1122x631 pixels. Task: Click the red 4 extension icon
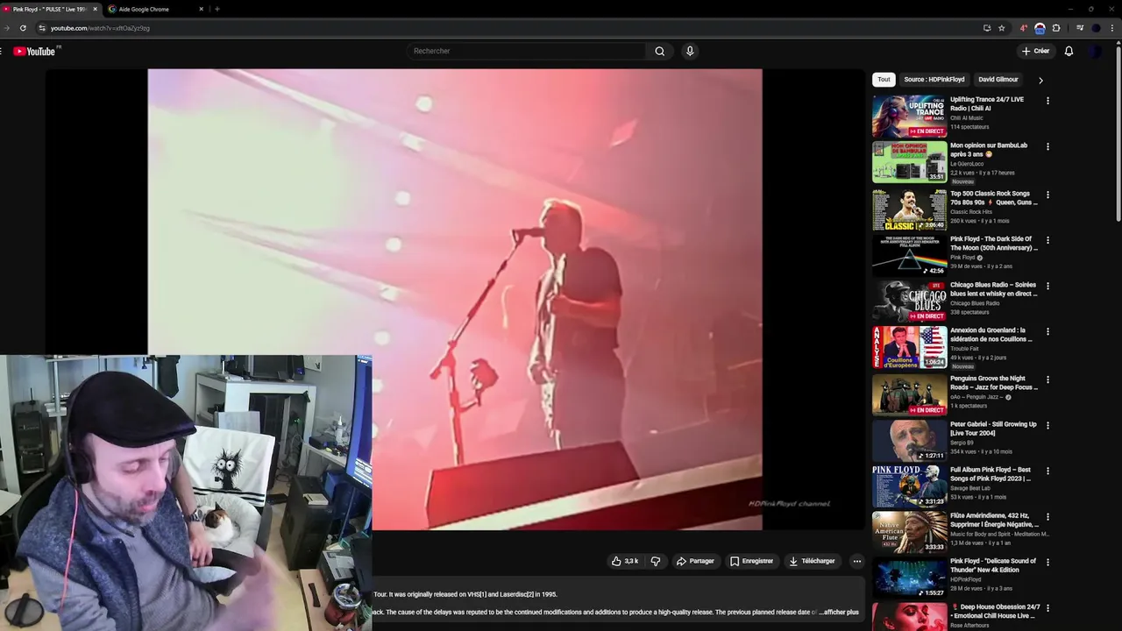(1023, 28)
